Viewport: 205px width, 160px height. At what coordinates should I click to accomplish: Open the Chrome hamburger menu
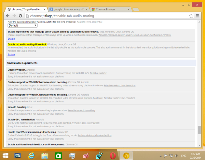(197, 16)
